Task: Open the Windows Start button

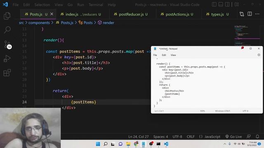Action: click(98, 144)
